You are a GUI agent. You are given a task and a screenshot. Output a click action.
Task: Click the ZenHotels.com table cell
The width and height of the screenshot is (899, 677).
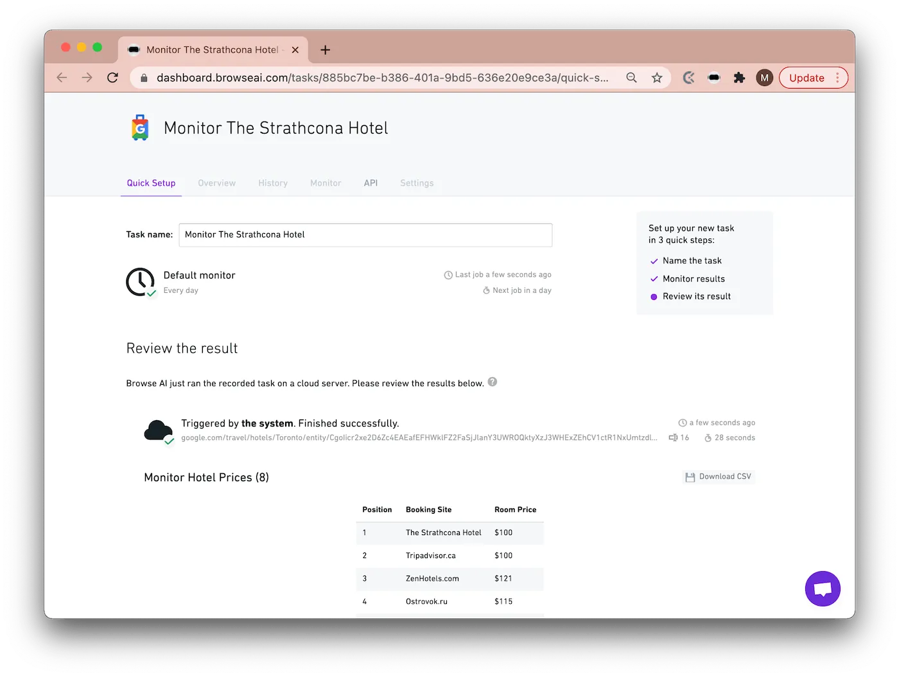coord(432,579)
